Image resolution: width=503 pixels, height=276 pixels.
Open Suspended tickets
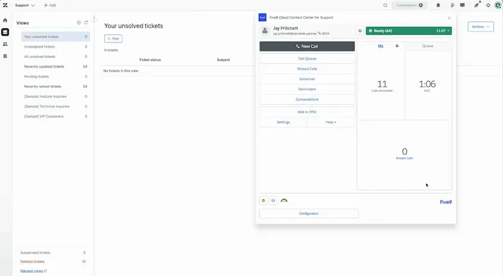click(x=53, y=253)
